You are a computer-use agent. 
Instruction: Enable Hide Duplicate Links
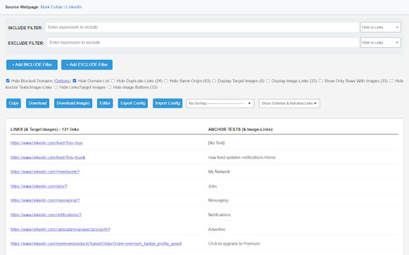113,81
